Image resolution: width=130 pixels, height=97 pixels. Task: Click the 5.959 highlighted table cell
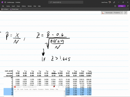[x=89, y=89]
